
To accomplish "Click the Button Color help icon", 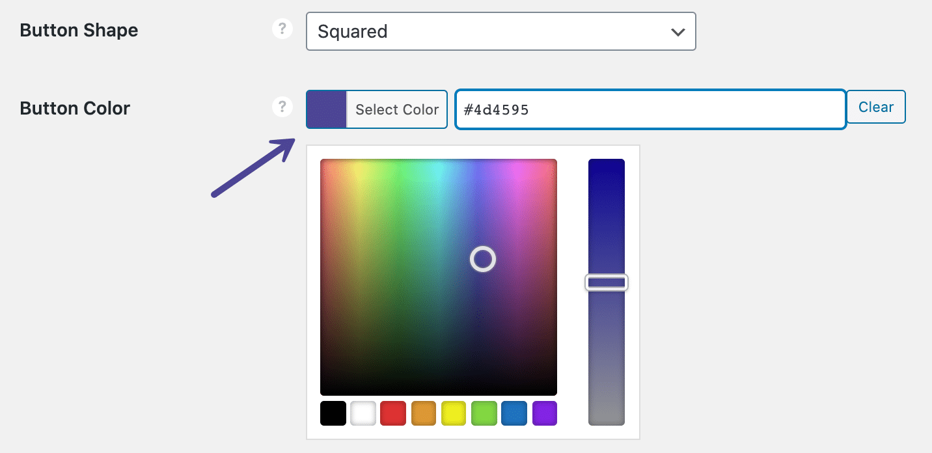I will point(282,106).
